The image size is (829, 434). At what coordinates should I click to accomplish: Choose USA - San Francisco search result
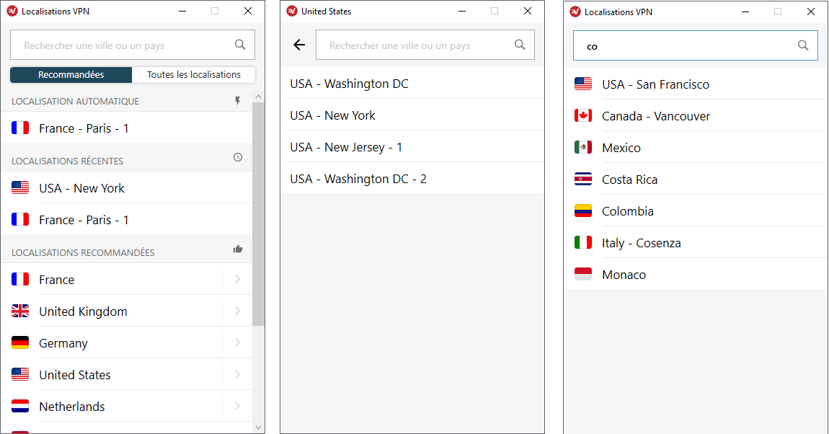696,84
